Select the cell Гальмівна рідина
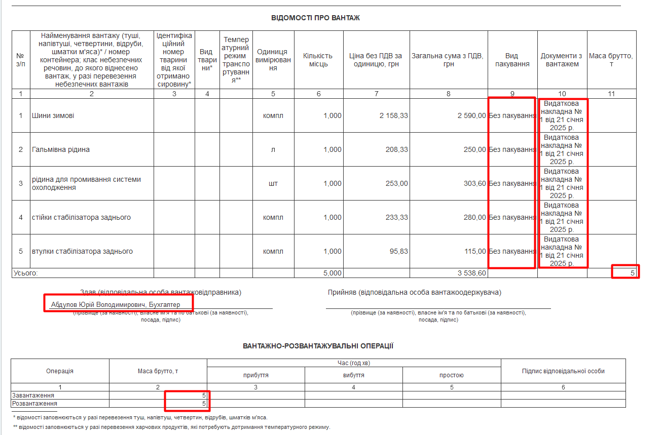Screen dimensions: 662x435 [x=92, y=149]
